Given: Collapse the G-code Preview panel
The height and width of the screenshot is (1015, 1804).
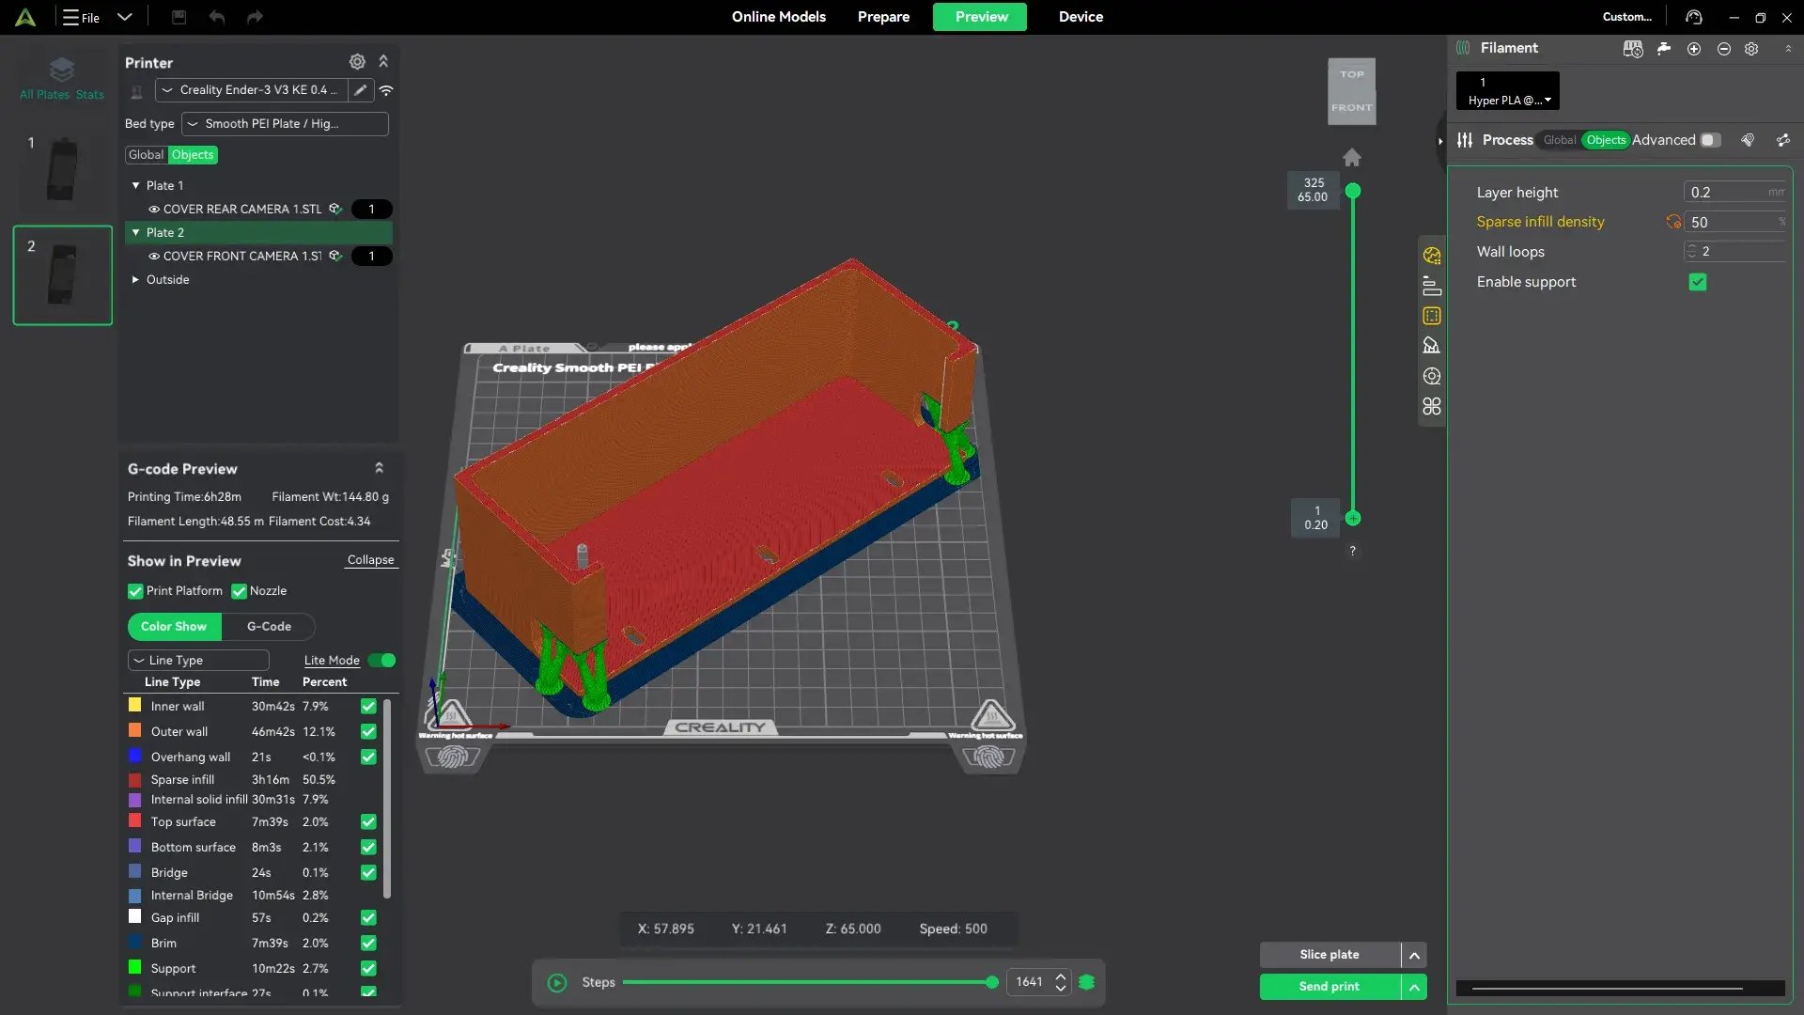Looking at the screenshot, I should pos(380,468).
